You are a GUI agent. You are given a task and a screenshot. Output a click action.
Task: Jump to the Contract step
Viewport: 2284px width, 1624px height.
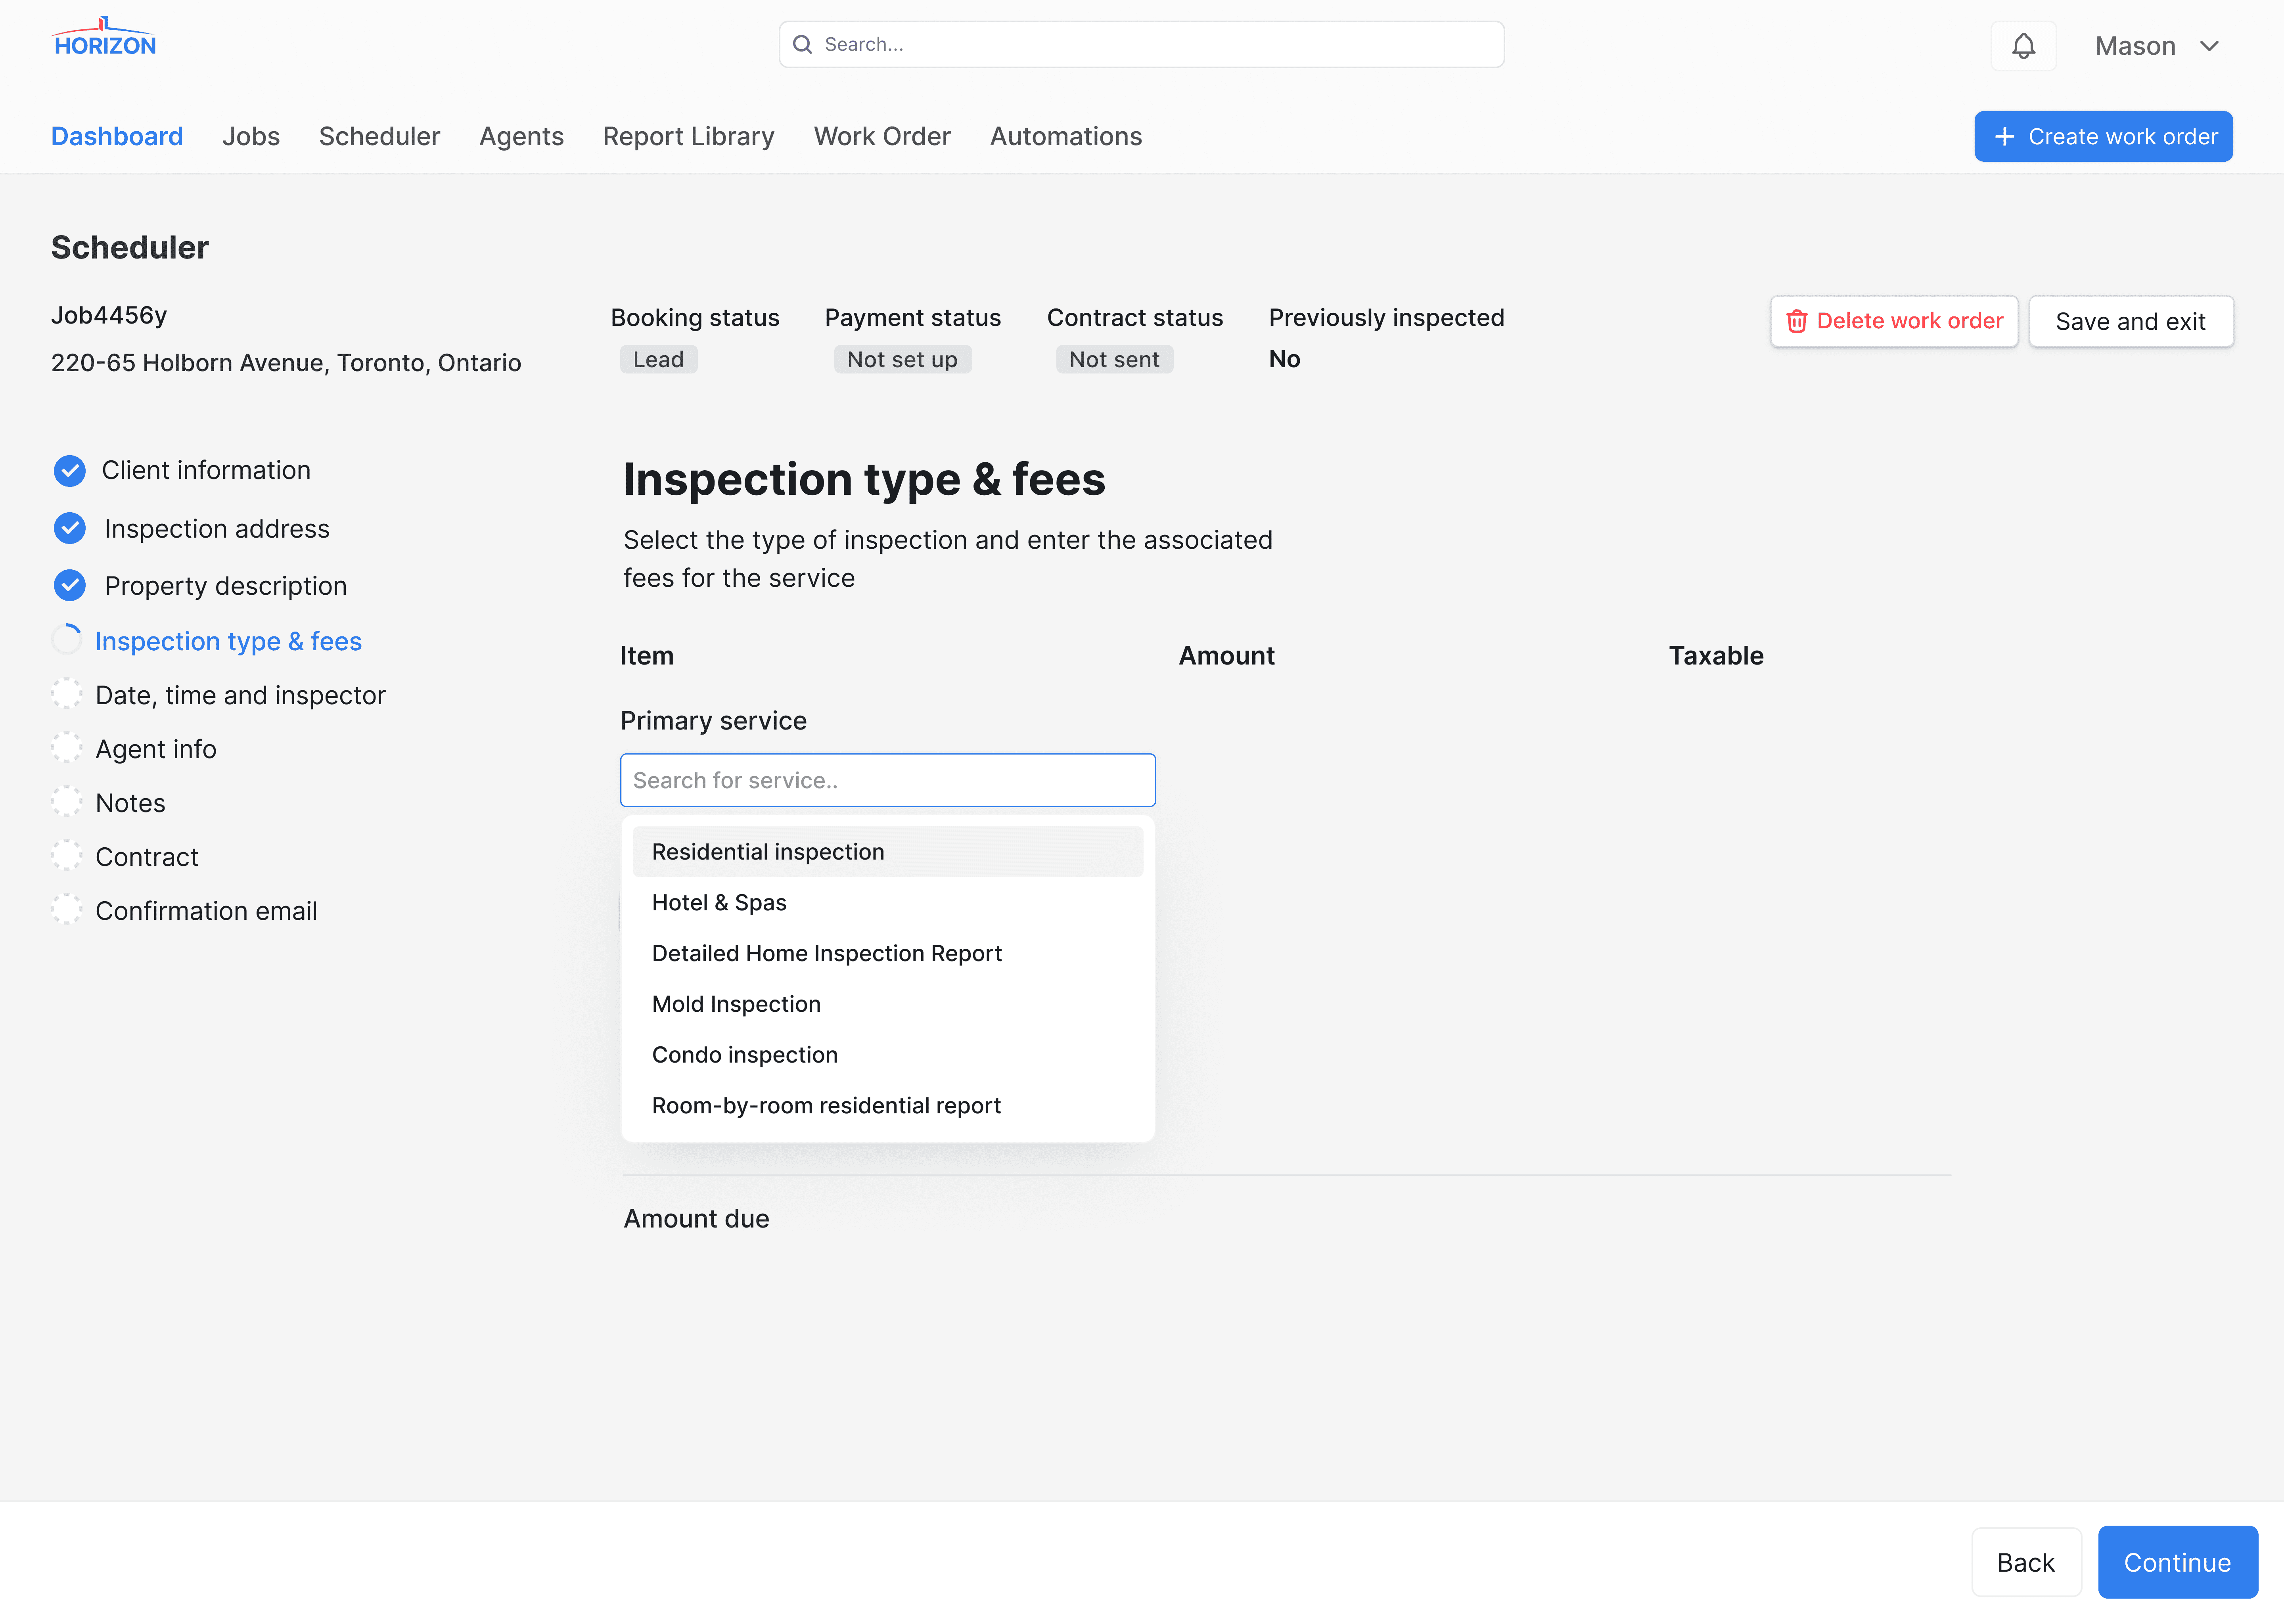tap(147, 857)
